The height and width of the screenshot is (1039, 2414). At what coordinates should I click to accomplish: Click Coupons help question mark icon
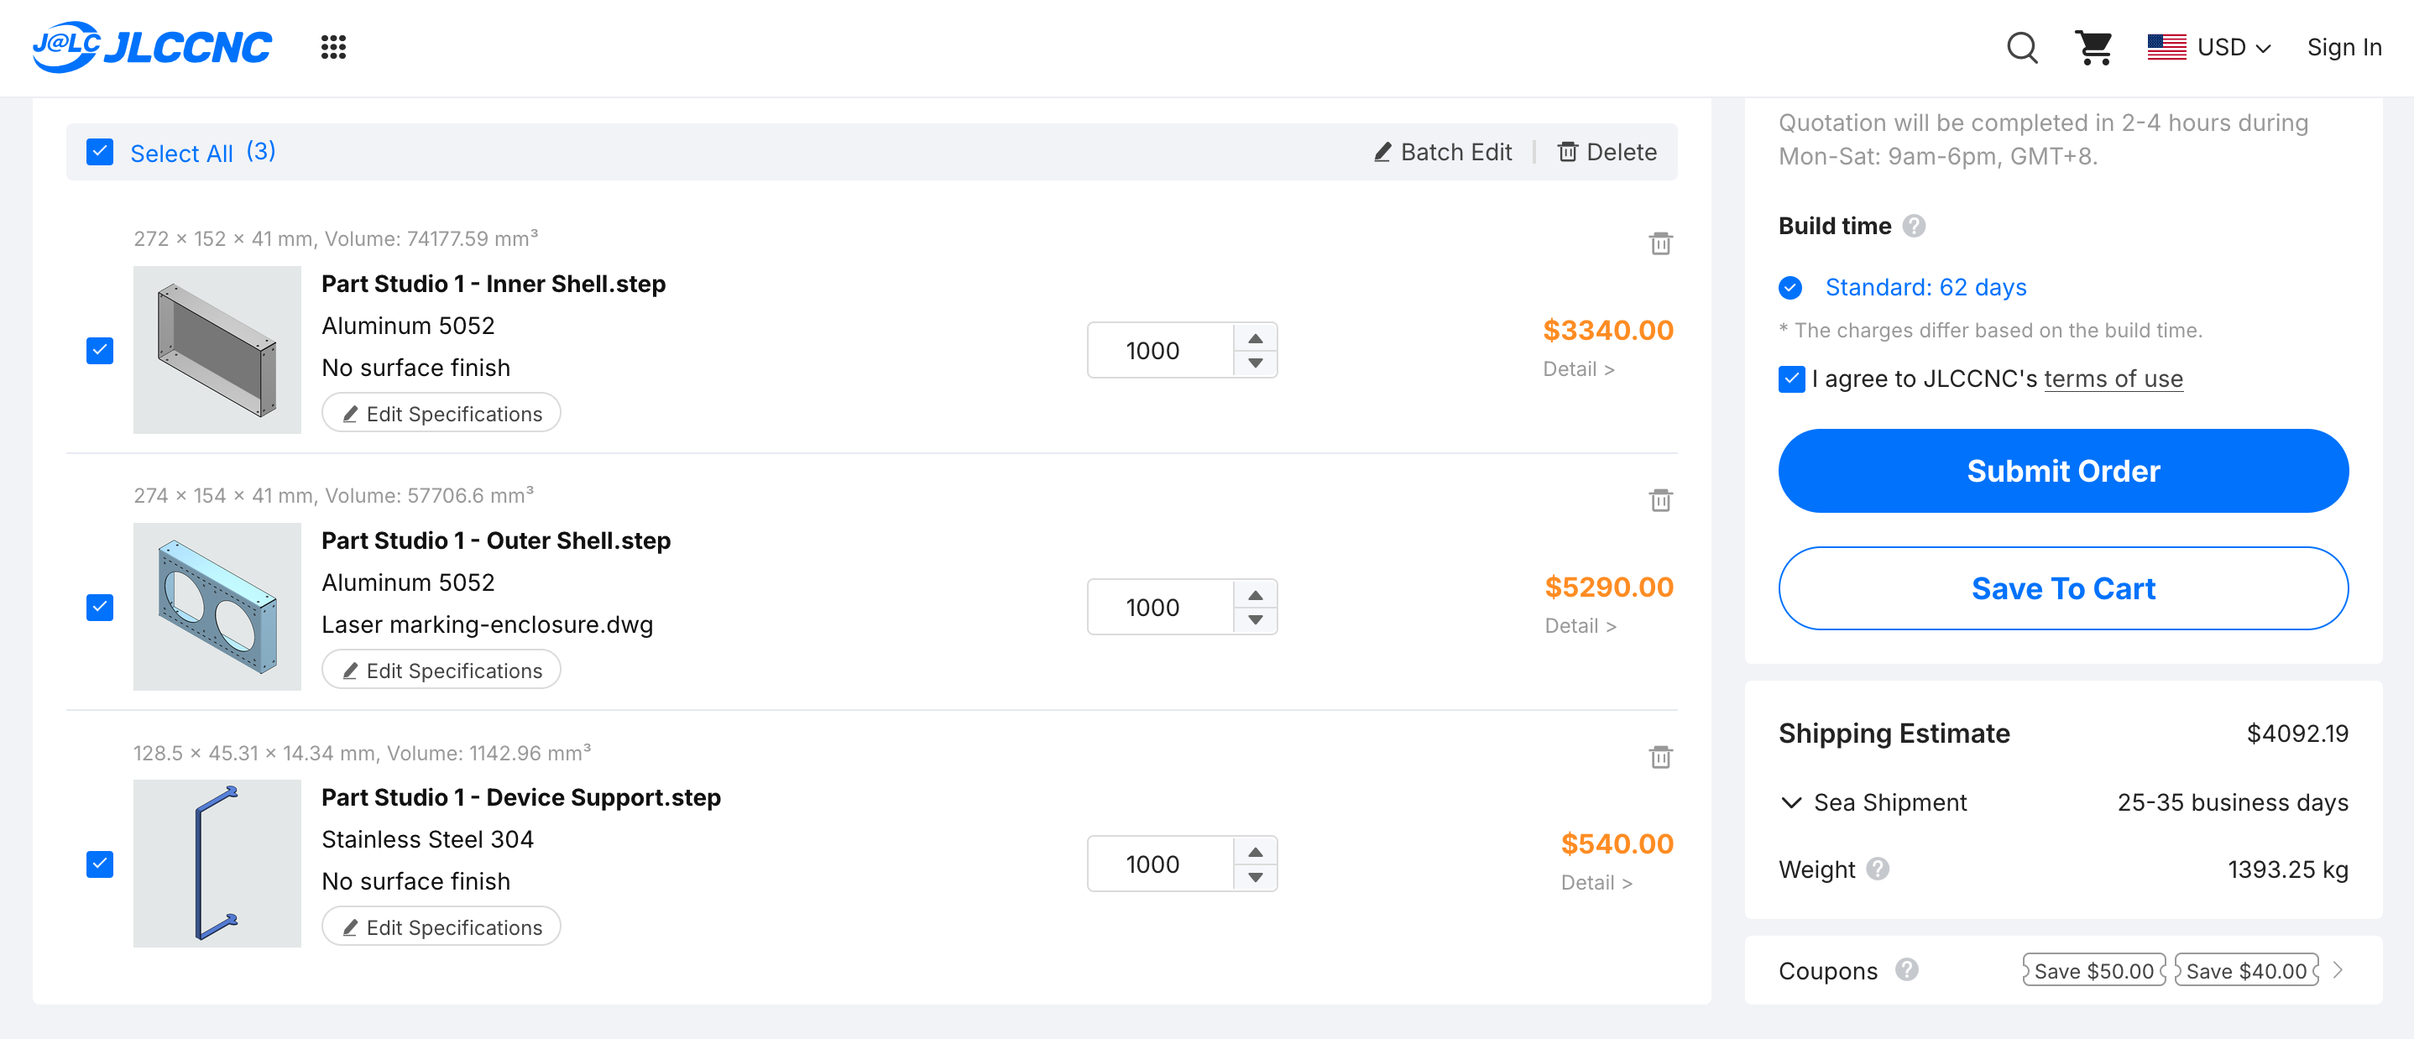point(1906,969)
